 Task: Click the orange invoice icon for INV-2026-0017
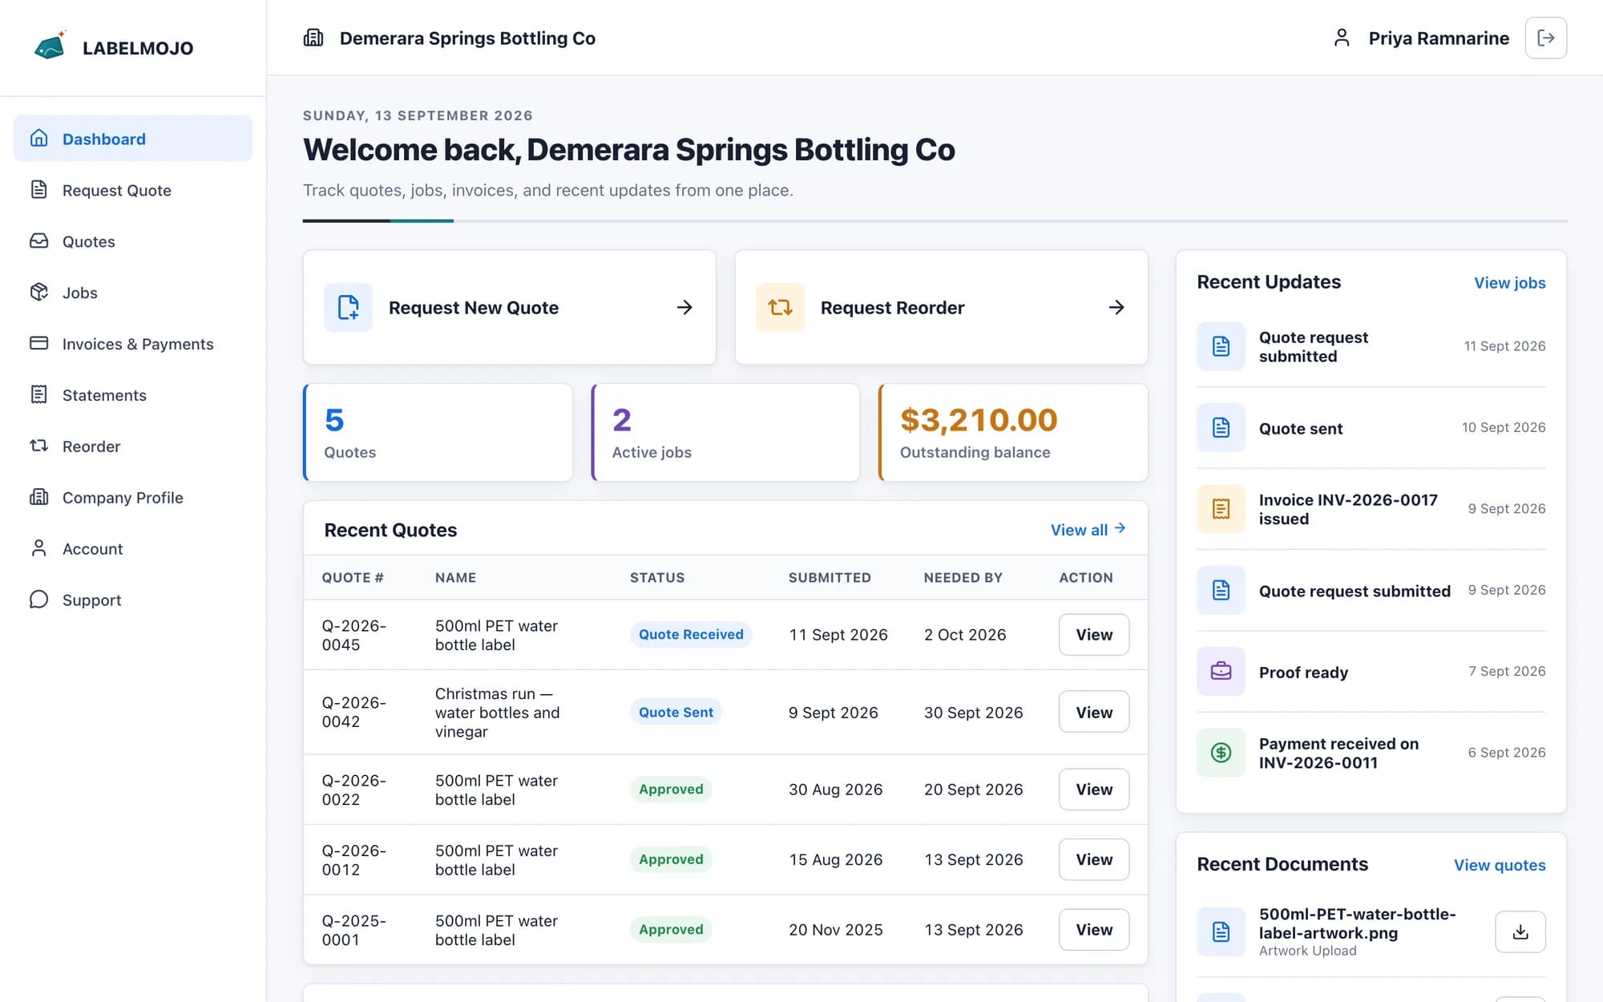click(1221, 508)
